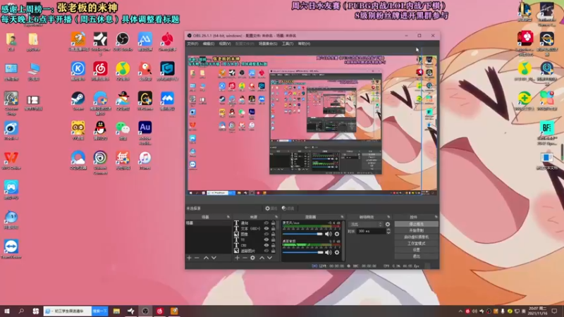Pop out the Scene Transitions dock
The width and height of the screenshot is (564, 317).
pyautogui.click(x=388, y=217)
